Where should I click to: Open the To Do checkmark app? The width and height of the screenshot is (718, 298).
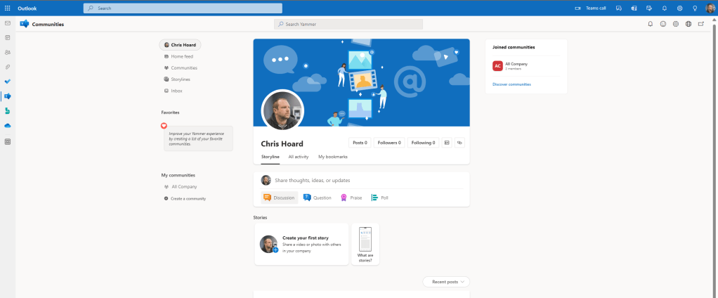point(8,82)
